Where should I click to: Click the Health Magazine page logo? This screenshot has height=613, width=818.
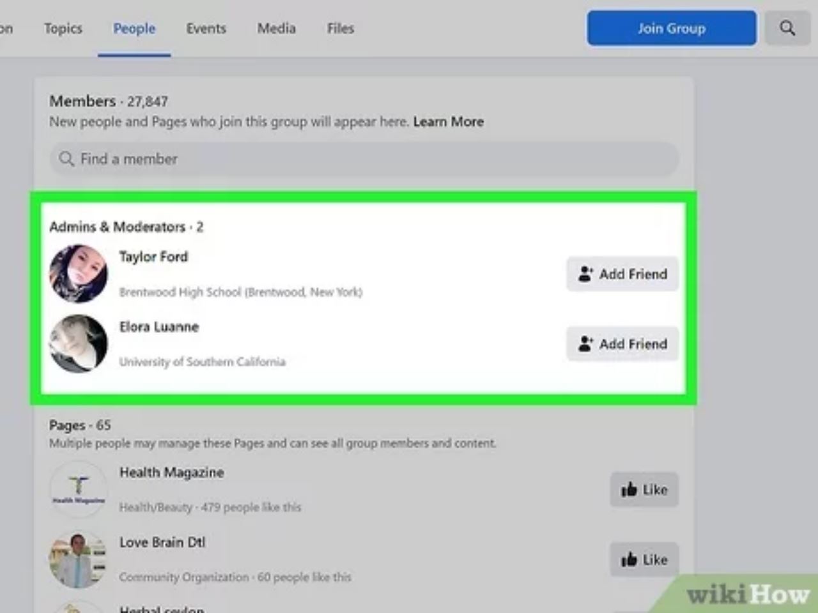79,490
